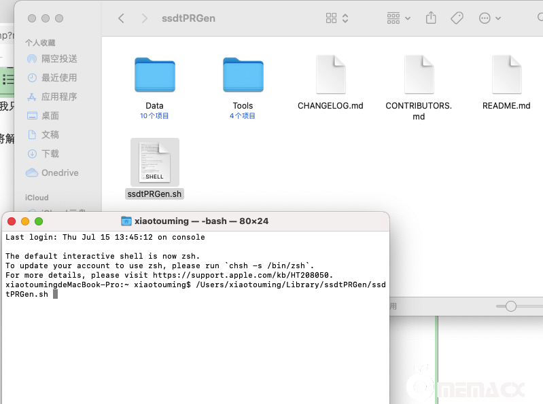Click the Finder share icon

[431, 18]
